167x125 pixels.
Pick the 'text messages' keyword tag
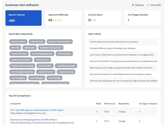37,78
